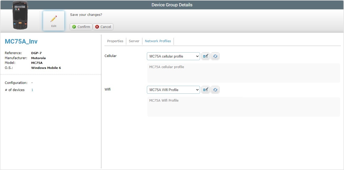The width and height of the screenshot is (344, 170).
Task: Click the edit icon beside the Cellular profile dropdown
Action: tap(206, 56)
